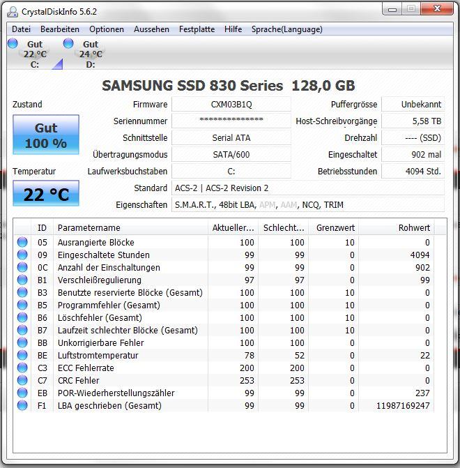Click status orb of LBA geschrieben row

22,405
